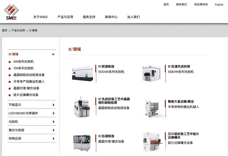Open the 智能片盒运输/搬运 product title
Viewport: 228px width, 156px height.
pos(181,101)
